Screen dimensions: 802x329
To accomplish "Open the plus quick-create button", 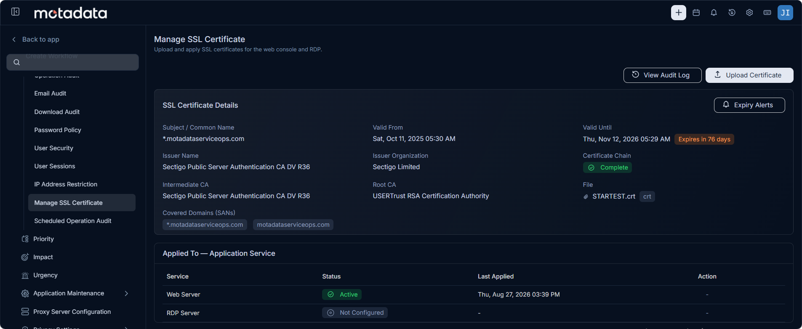I will coord(678,13).
